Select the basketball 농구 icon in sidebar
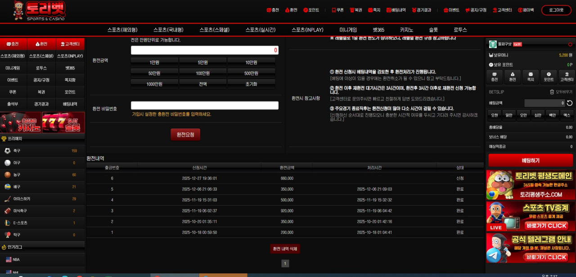The image size is (576, 277). (8, 175)
